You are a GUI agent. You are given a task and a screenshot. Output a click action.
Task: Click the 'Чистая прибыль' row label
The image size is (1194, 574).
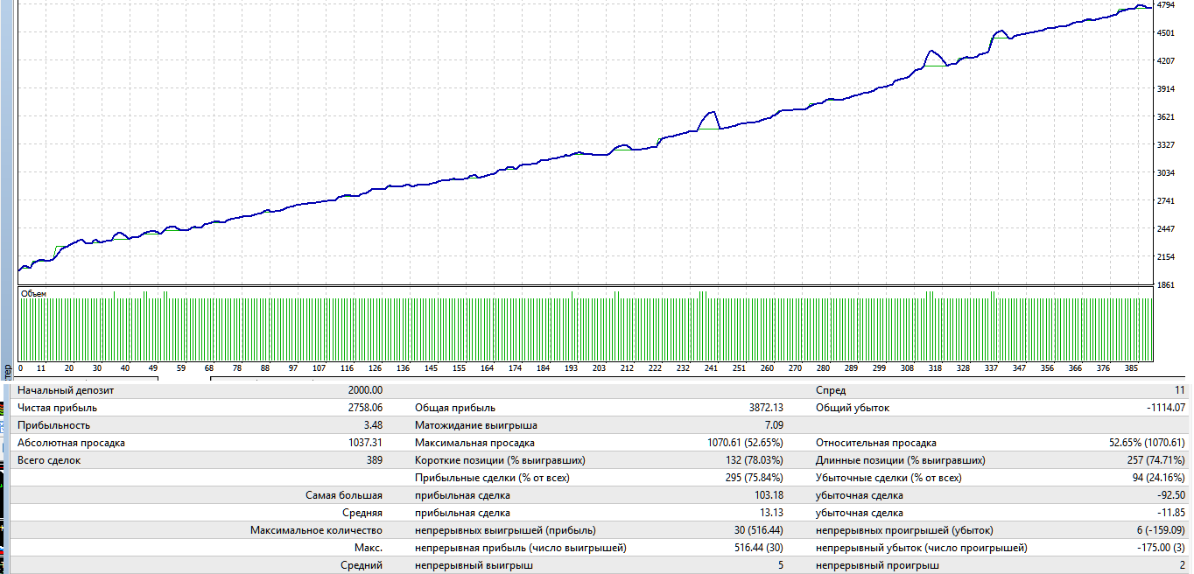click(58, 408)
